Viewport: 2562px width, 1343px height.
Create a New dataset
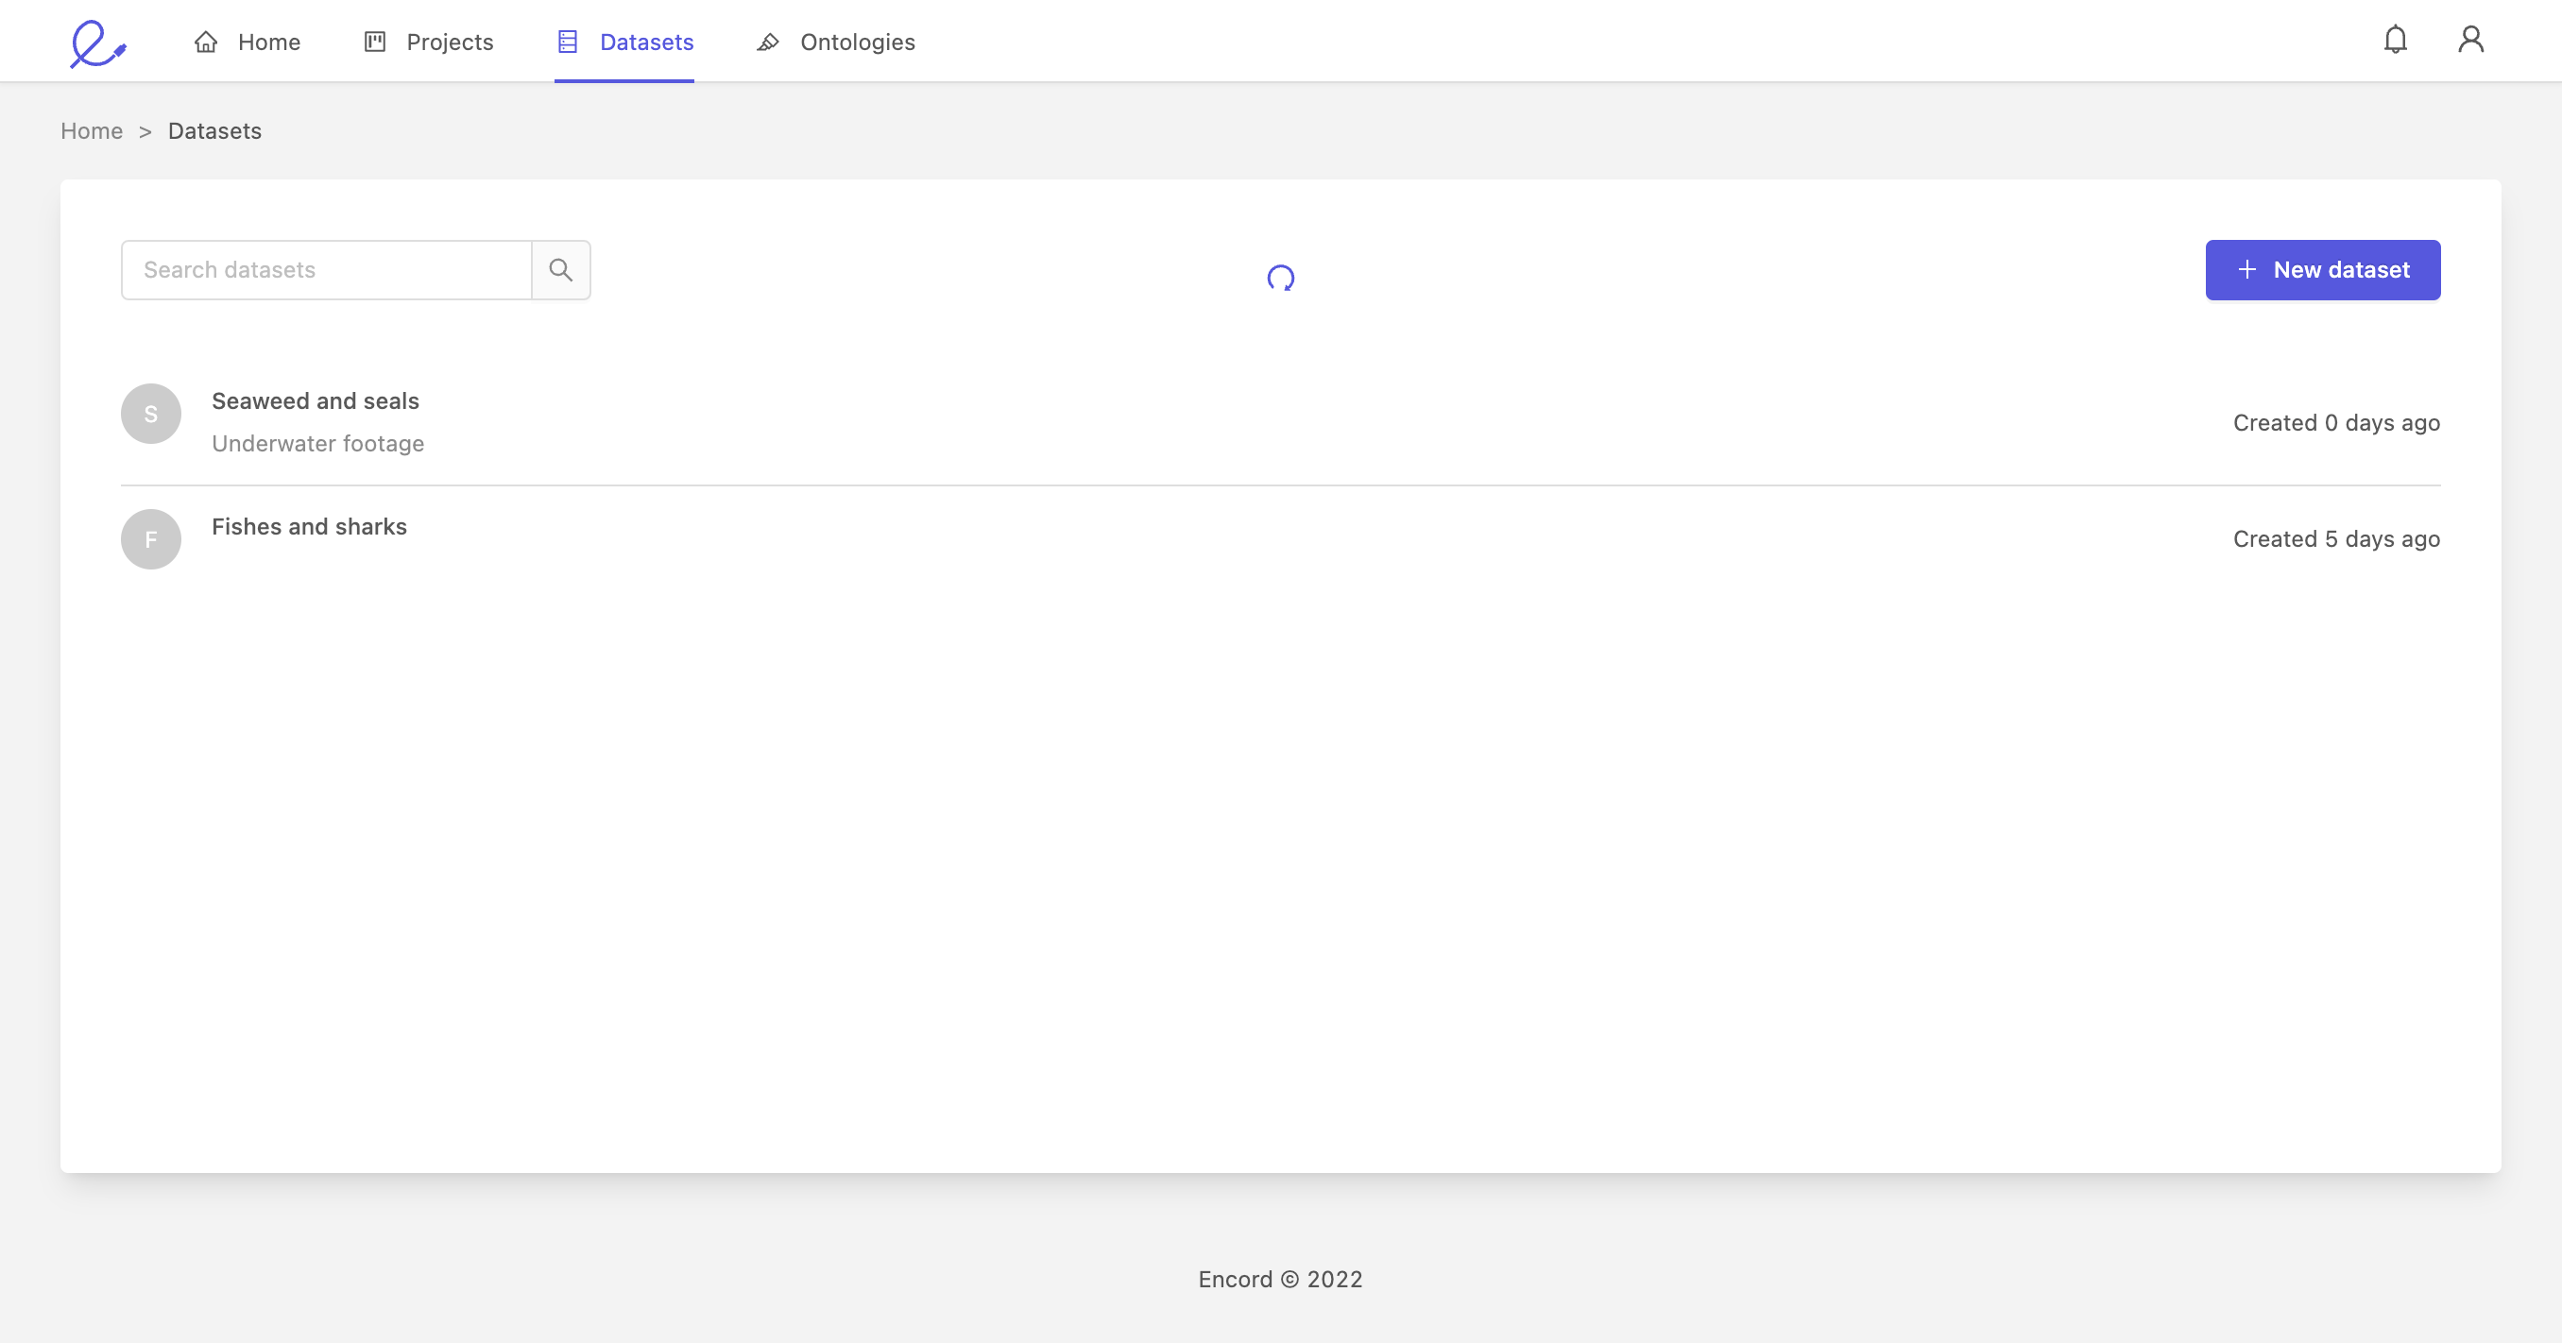click(2322, 269)
